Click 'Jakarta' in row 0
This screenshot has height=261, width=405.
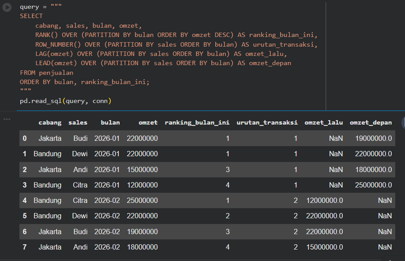coord(50,138)
